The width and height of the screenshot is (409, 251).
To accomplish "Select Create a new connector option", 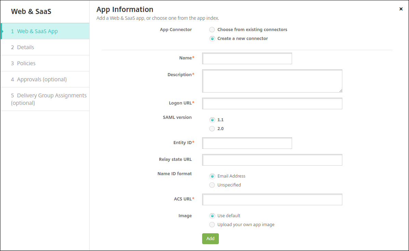I will [x=212, y=39].
